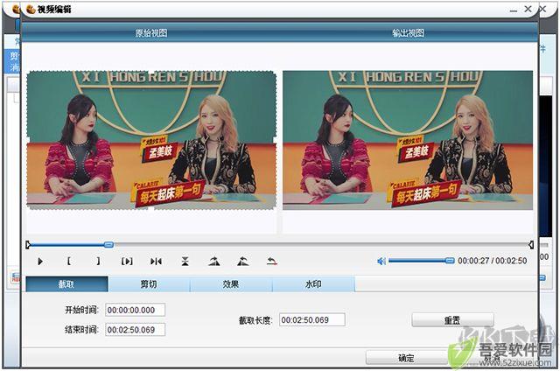The width and height of the screenshot is (560, 371).
Task: Click the 开始时间 input field
Action: point(136,310)
